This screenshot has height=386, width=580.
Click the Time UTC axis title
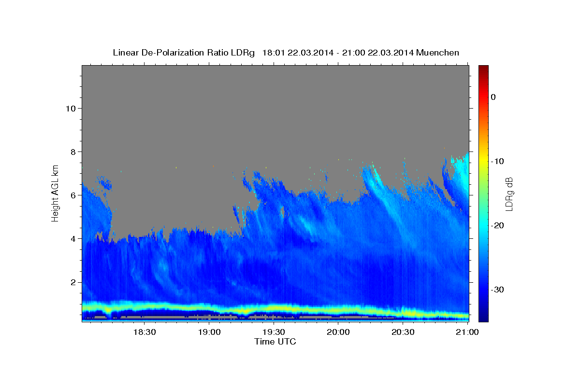pyautogui.click(x=275, y=342)
